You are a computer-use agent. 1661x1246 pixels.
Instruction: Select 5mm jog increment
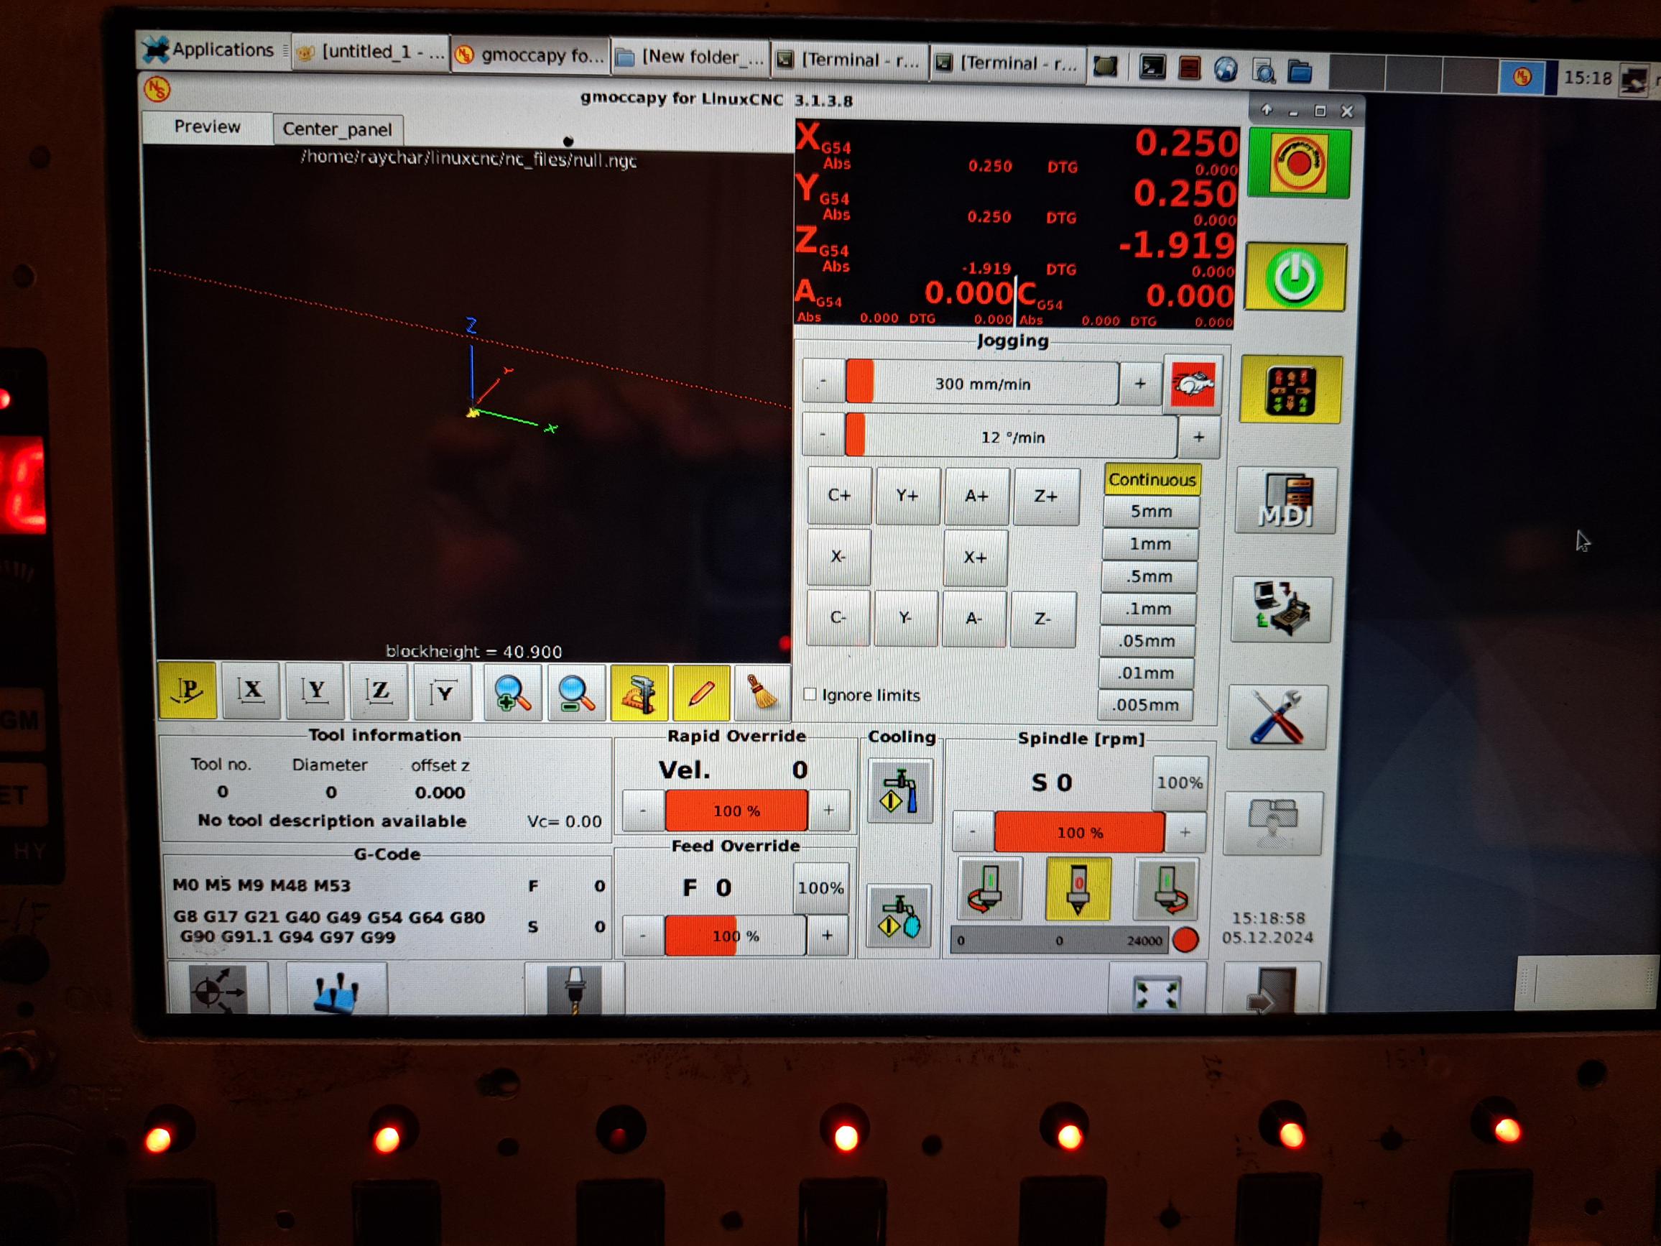click(x=1151, y=512)
